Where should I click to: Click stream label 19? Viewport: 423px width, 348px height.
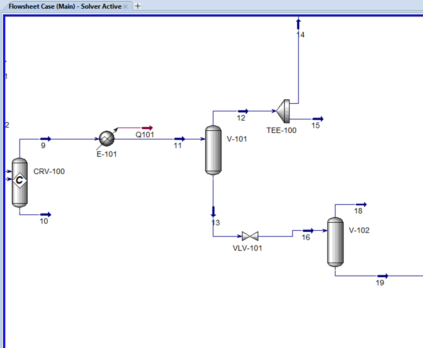[x=380, y=283]
